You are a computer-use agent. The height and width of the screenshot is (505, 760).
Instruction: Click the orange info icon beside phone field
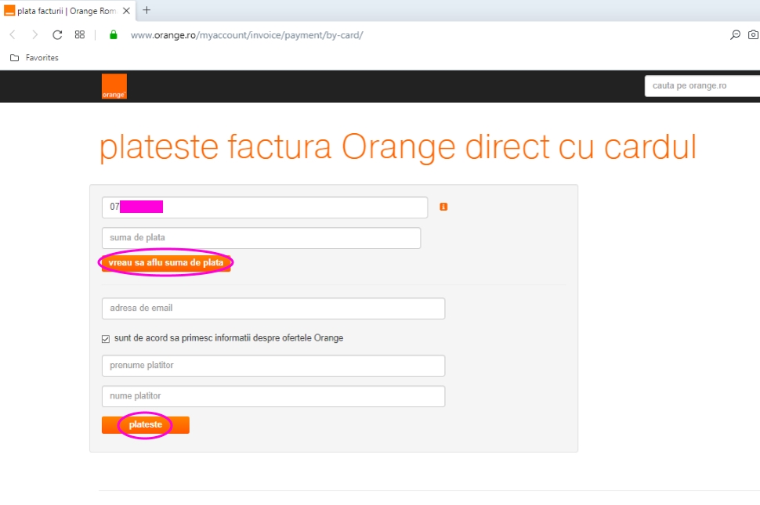point(443,207)
